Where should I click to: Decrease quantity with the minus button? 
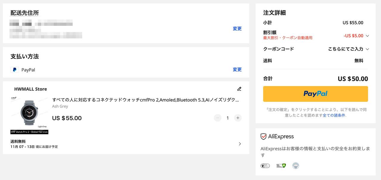point(218,118)
